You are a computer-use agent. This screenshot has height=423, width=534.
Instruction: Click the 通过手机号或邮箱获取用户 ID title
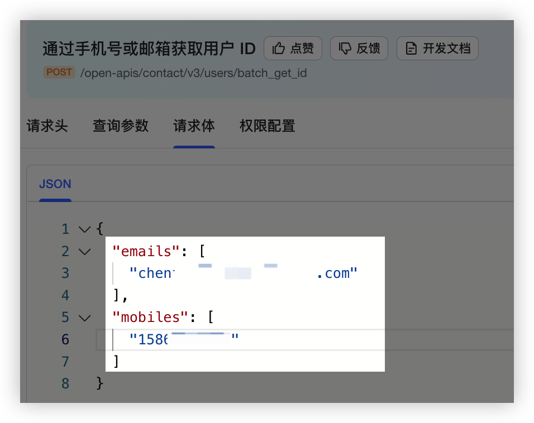coord(149,49)
